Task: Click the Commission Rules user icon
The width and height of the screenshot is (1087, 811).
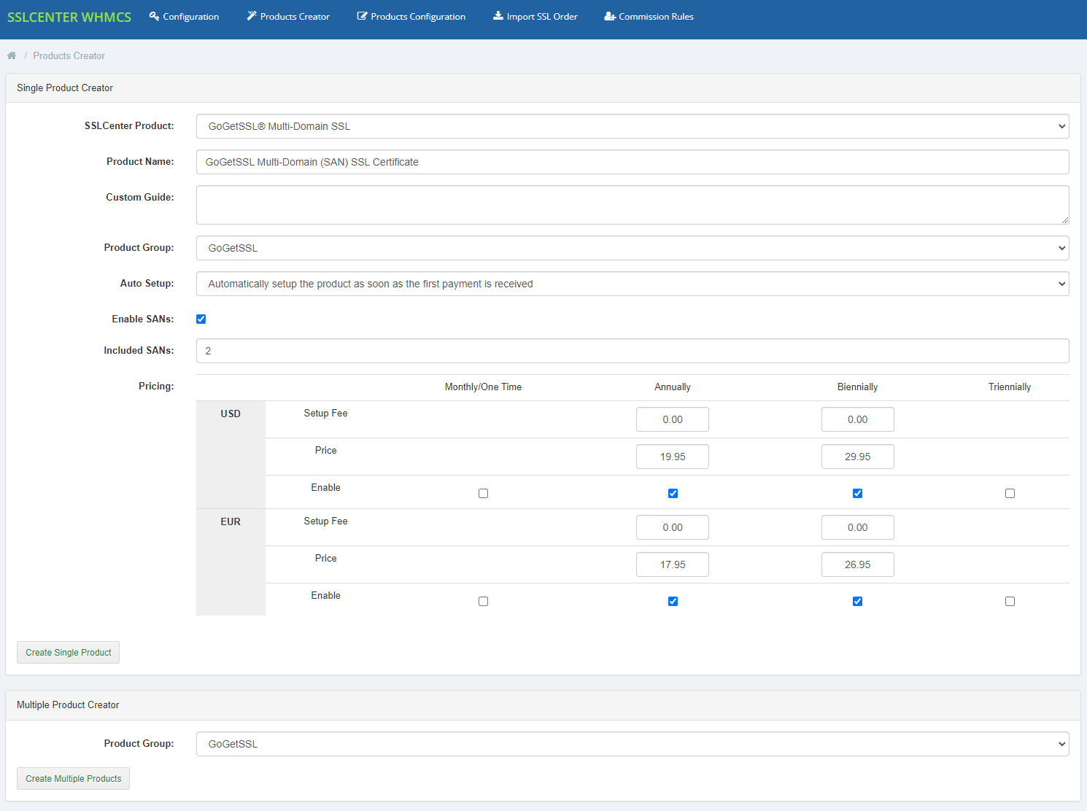Action: (610, 16)
